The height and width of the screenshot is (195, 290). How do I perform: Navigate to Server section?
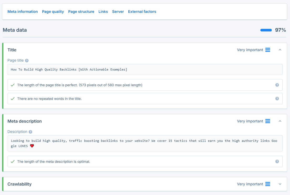118,12
